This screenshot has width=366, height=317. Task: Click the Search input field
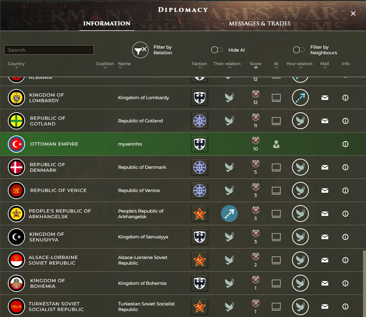pyautogui.click(x=49, y=50)
